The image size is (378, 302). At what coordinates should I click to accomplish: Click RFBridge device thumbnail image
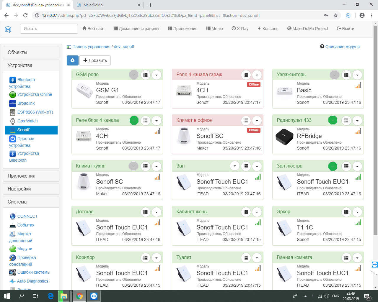[284, 137]
